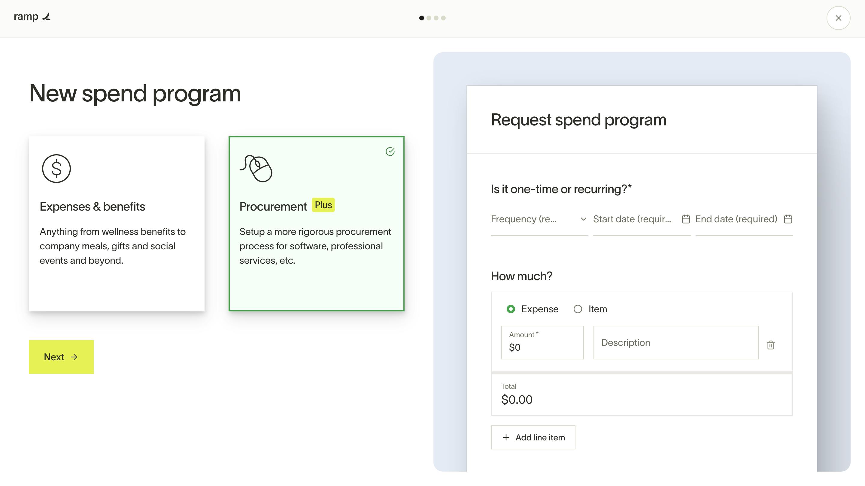865x486 pixels.
Task: Select the Expense radio button
Action: coord(511,309)
